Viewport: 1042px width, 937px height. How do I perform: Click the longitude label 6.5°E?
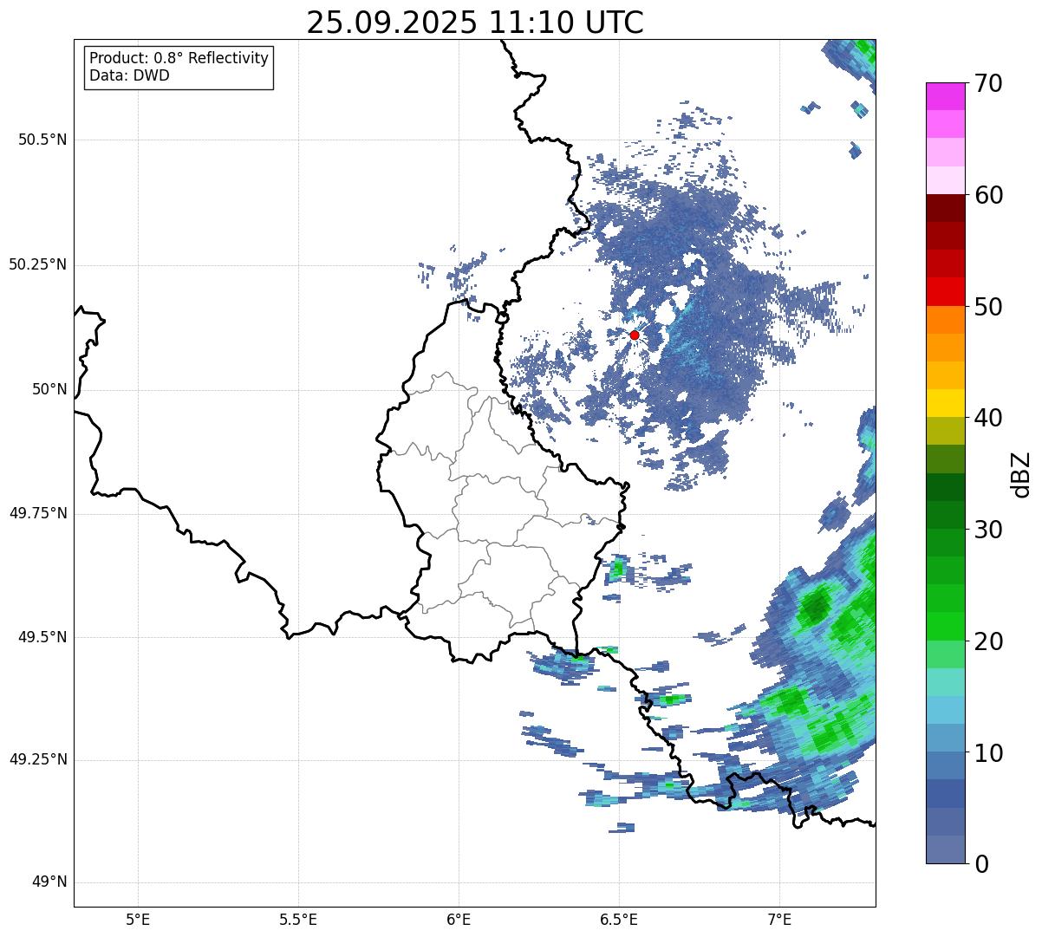coord(619,919)
